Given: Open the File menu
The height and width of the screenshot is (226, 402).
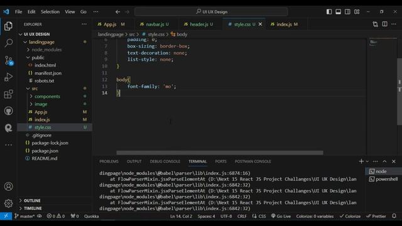Looking at the screenshot, I should point(18,12).
